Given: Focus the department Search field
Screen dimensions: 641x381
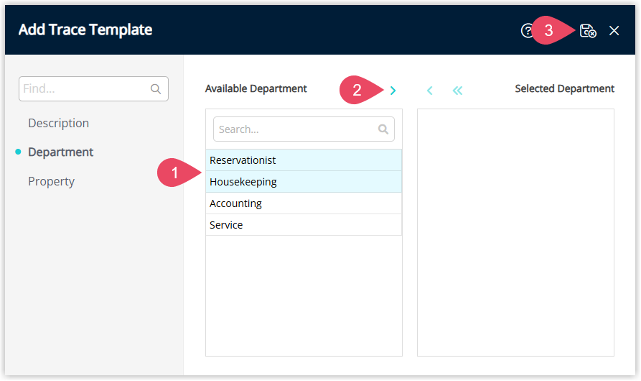Looking at the screenshot, I should 304,129.
